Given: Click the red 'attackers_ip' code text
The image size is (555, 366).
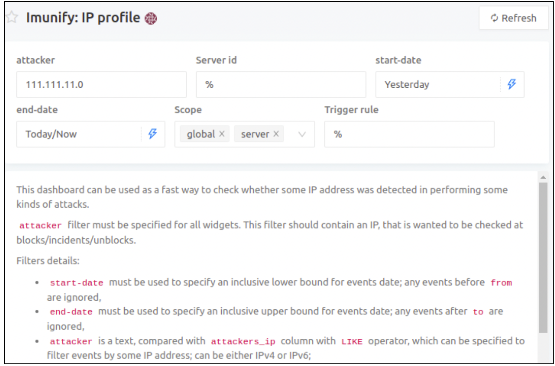Looking at the screenshot, I should click(243, 341).
